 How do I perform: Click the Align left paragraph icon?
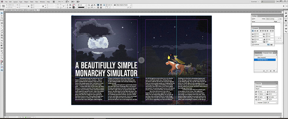[253, 31]
